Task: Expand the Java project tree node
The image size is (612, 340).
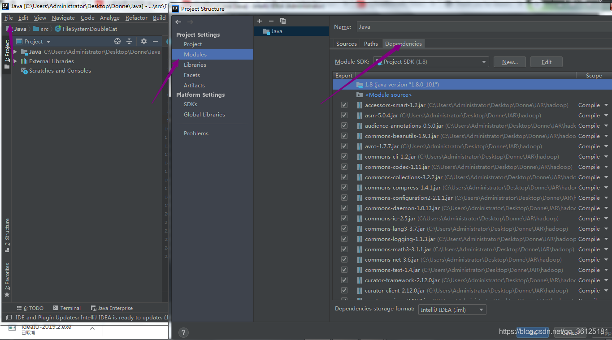Action: [x=15, y=52]
